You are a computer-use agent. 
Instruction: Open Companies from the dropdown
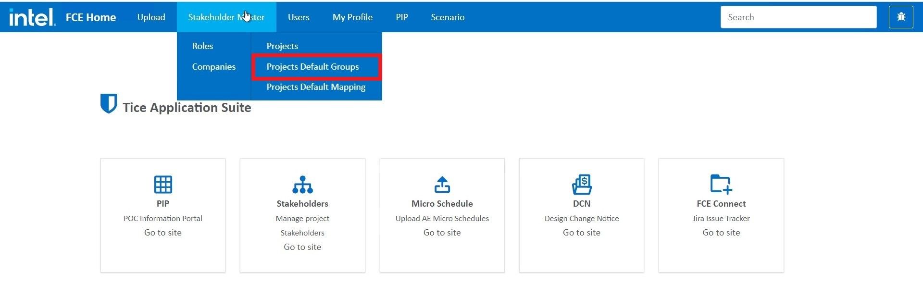coord(213,67)
